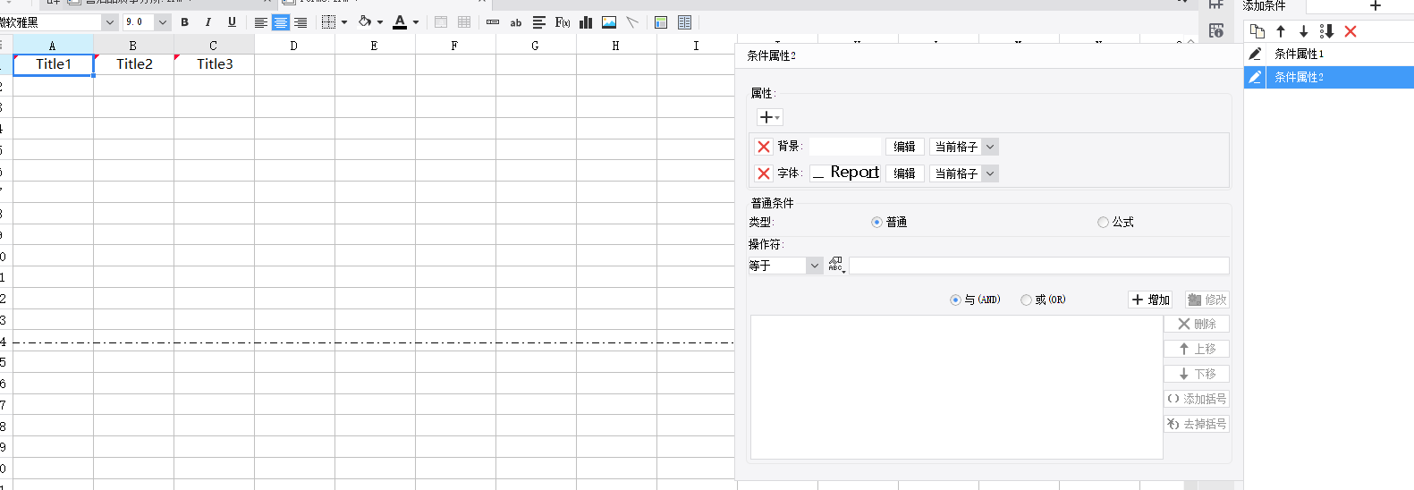The height and width of the screenshot is (490, 1414).
Task: Open the 当前格子 dropdown in the 字体 row
Action: (990, 173)
